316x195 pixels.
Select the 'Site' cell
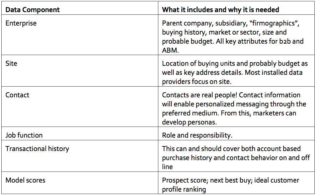click(80, 70)
